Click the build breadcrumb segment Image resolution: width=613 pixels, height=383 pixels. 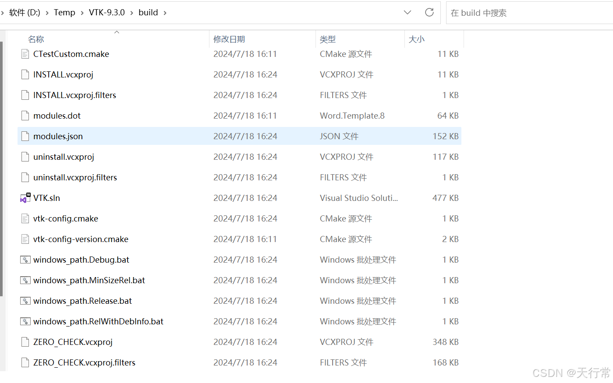tap(148, 13)
